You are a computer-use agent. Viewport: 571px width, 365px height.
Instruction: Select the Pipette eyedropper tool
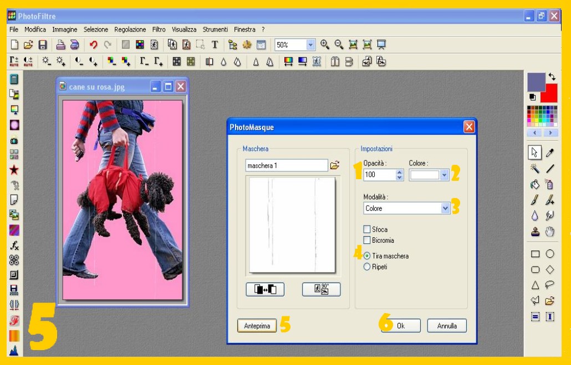click(550, 153)
